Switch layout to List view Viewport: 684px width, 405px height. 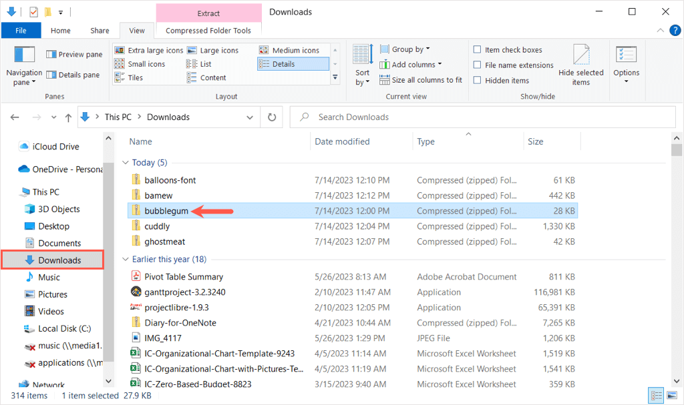pyautogui.click(x=199, y=64)
